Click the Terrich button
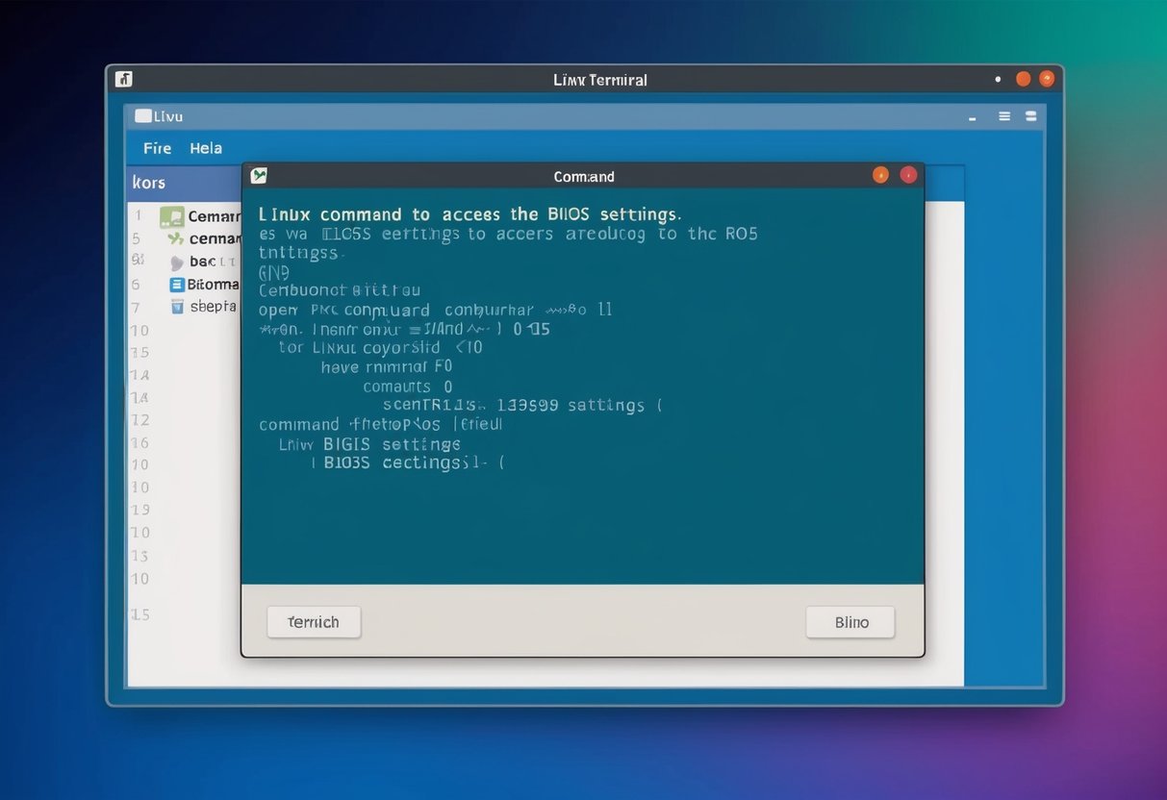Viewport: 1167px width, 800px height. pyautogui.click(x=314, y=622)
